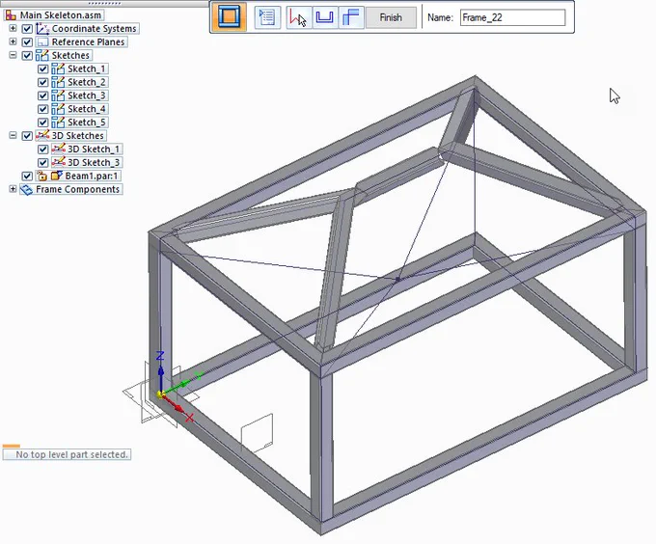Hide Sketch_1 via its checkbox
The image size is (656, 544).
[43, 69]
